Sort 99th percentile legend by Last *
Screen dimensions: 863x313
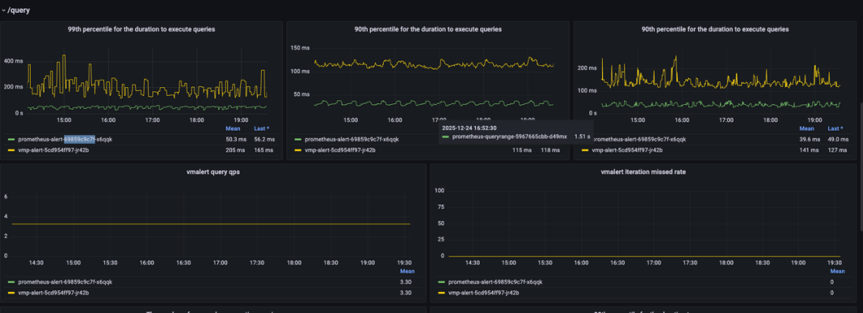[x=262, y=129]
